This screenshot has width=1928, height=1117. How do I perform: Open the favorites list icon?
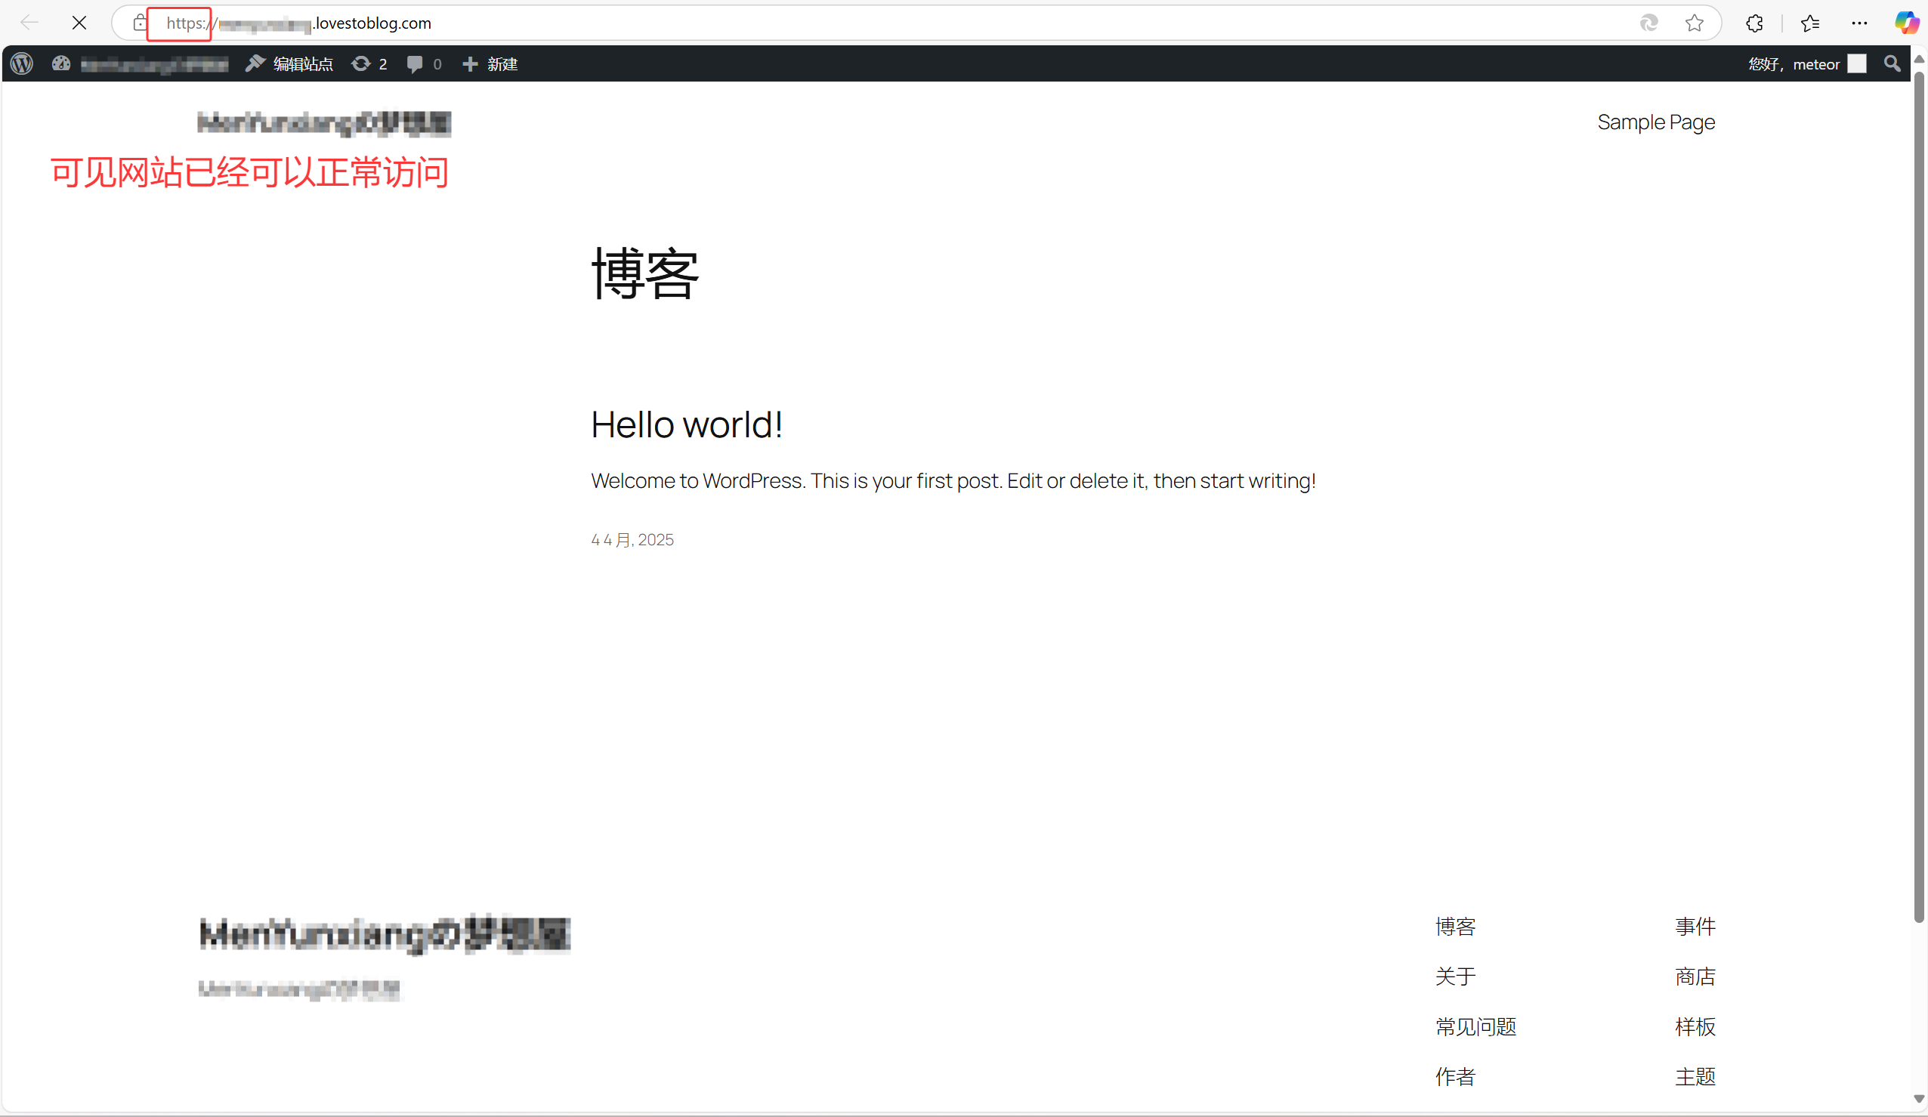[1810, 23]
